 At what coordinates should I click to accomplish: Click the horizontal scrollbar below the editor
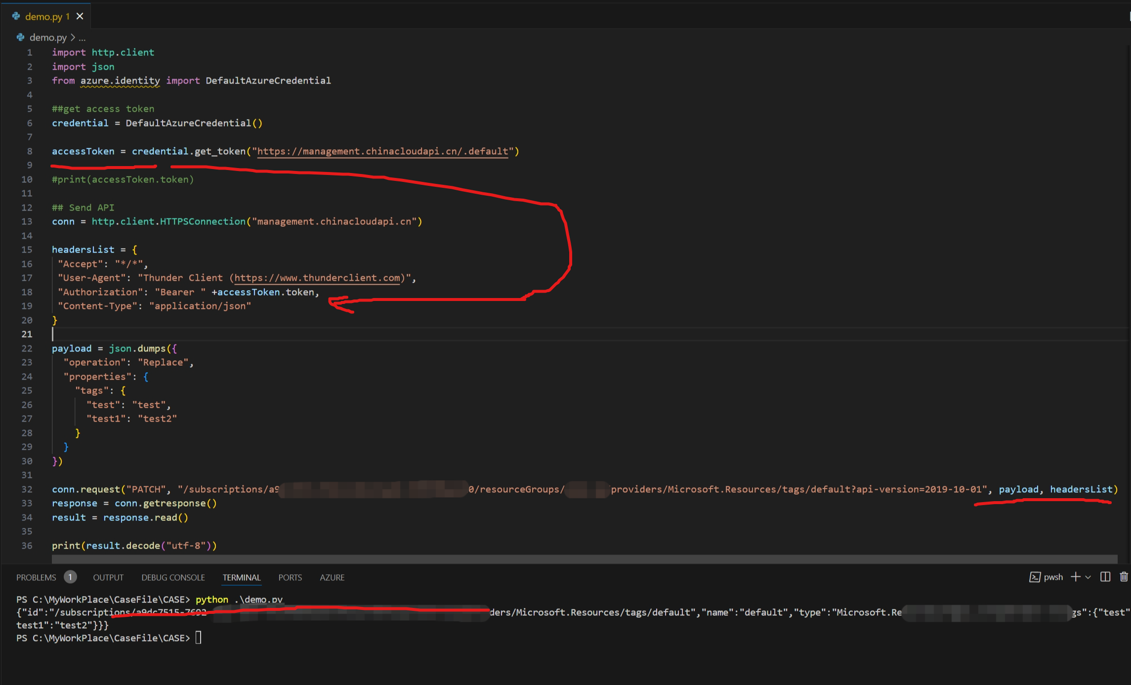click(584, 559)
